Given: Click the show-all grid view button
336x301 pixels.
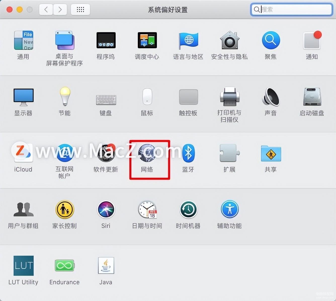Looking at the screenshot, I should [x=80, y=9].
